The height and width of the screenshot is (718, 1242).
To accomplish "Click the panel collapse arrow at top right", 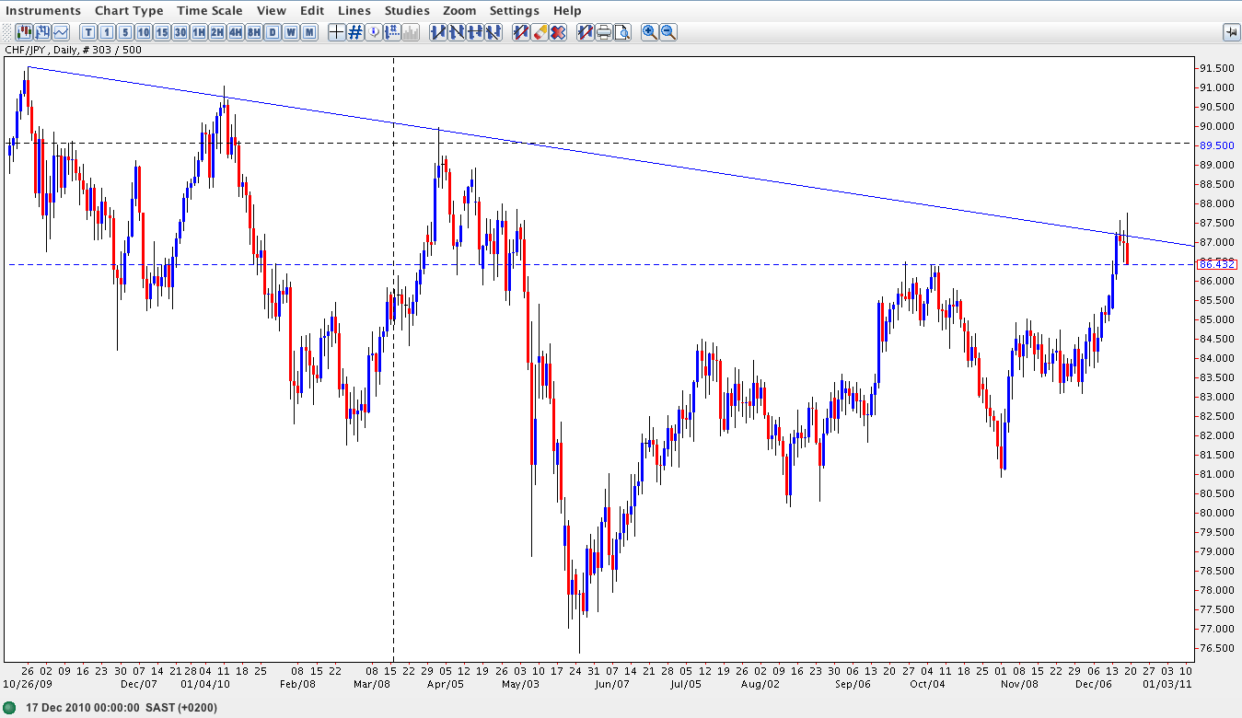I will pyautogui.click(x=1231, y=32).
